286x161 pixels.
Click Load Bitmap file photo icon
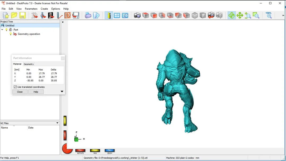(51, 16)
